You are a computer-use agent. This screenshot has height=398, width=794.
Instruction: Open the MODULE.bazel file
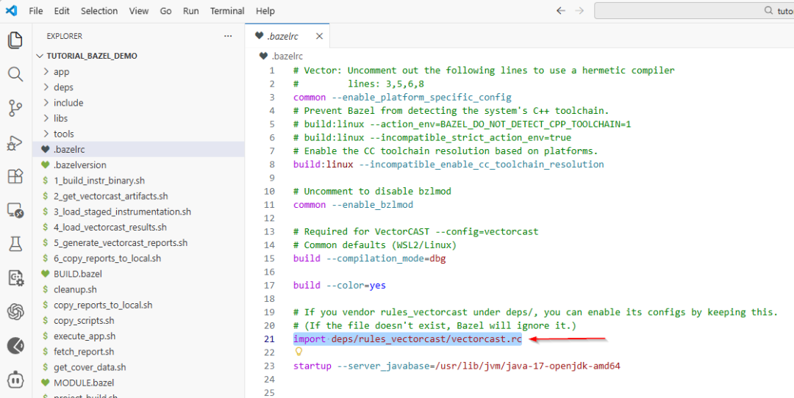[x=138, y=383]
